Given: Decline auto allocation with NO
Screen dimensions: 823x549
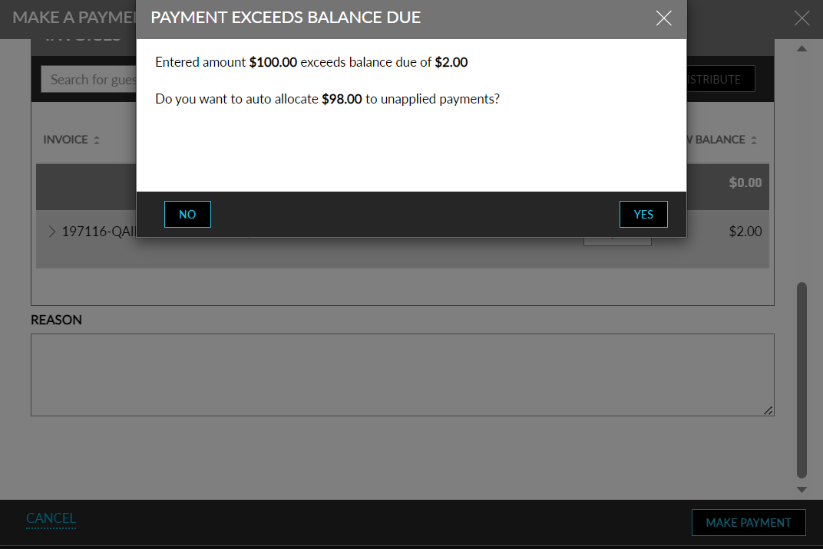Looking at the screenshot, I should point(187,214).
